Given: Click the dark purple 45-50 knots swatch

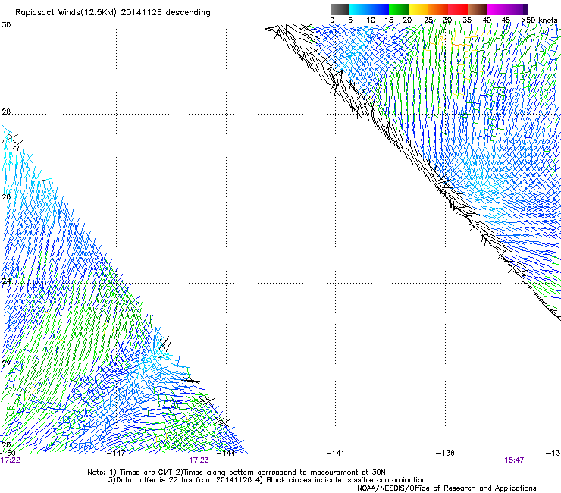Looking at the screenshot, I should (517, 9).
